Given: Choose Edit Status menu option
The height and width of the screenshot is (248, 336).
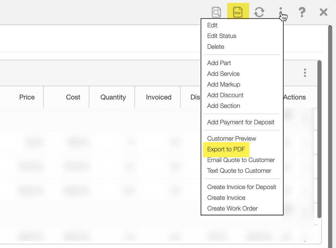Looking at the screenshot, I should pos(222,36).
